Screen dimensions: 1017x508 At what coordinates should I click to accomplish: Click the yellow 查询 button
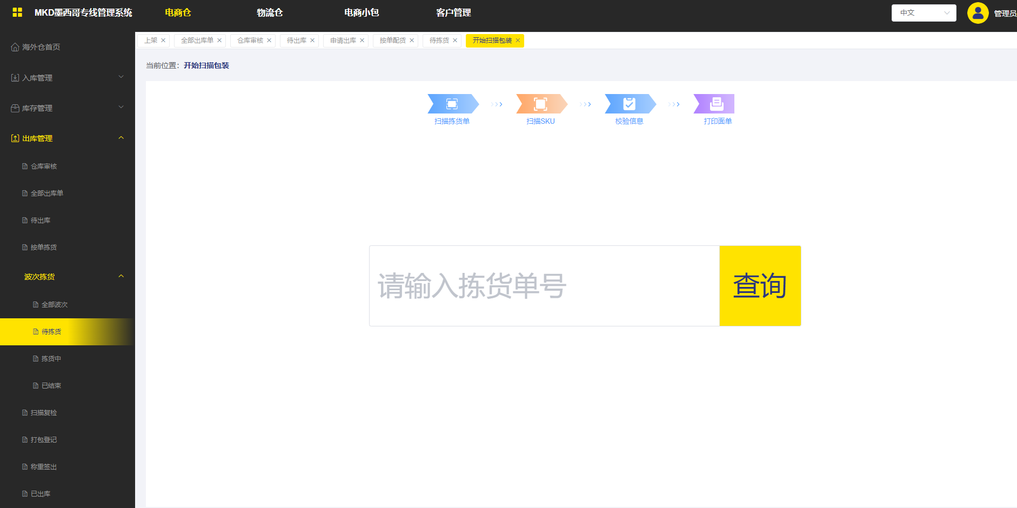coord(760,286)
